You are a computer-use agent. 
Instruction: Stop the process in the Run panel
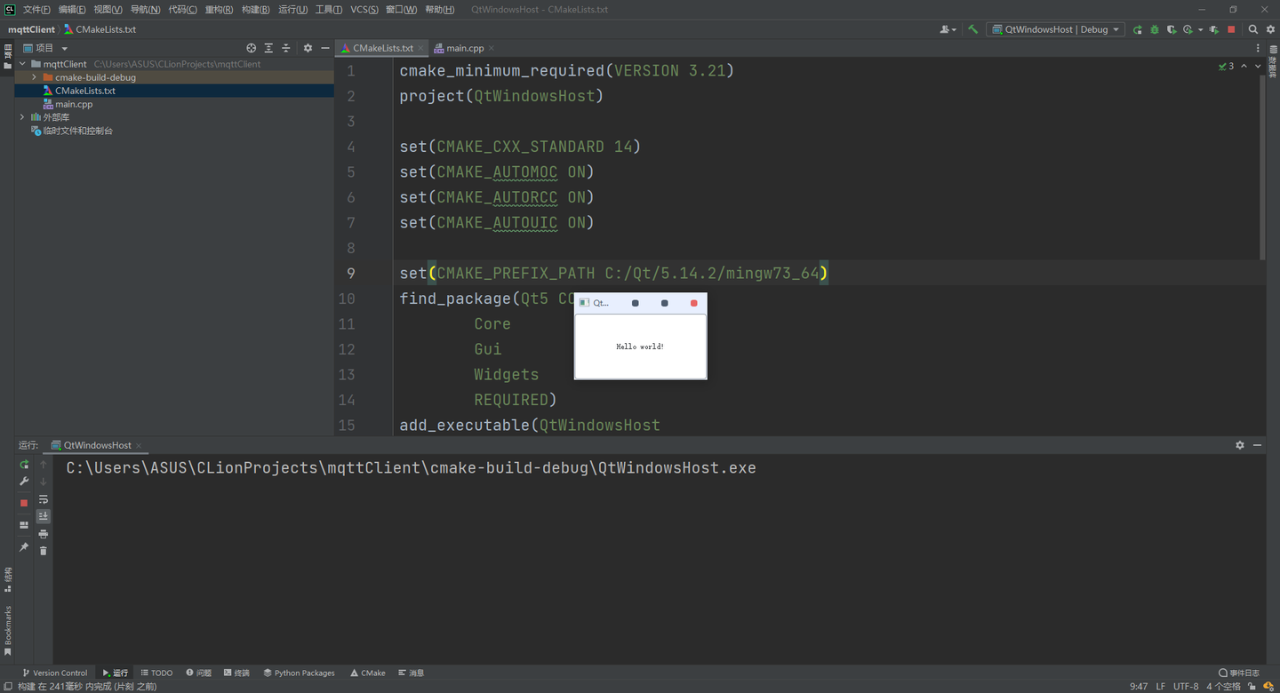click(x=24, y=503)
